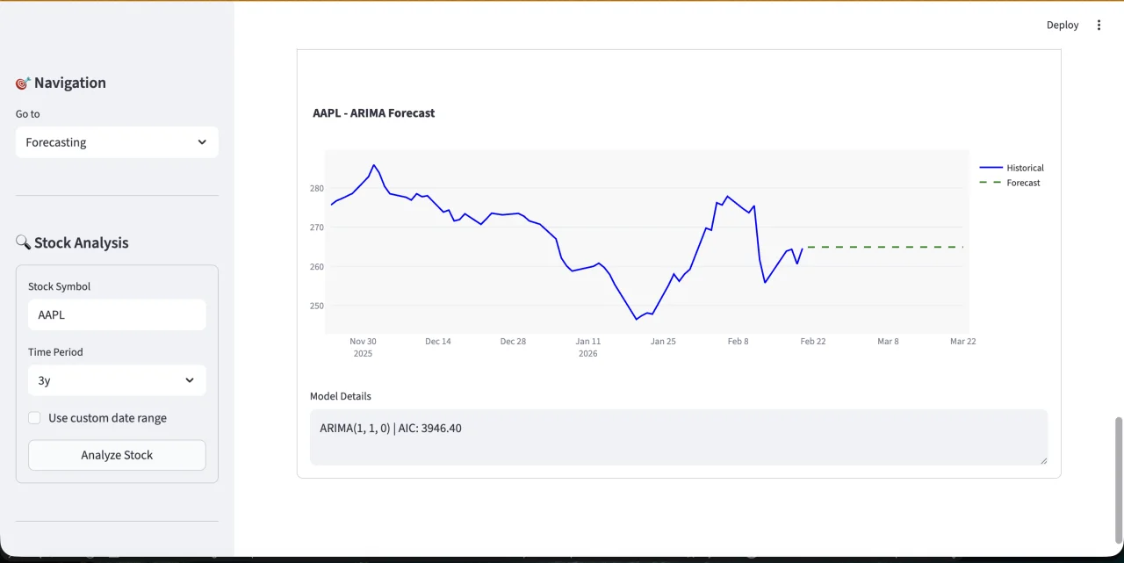
Task: Click the Model Details text area
Action: 679,437
